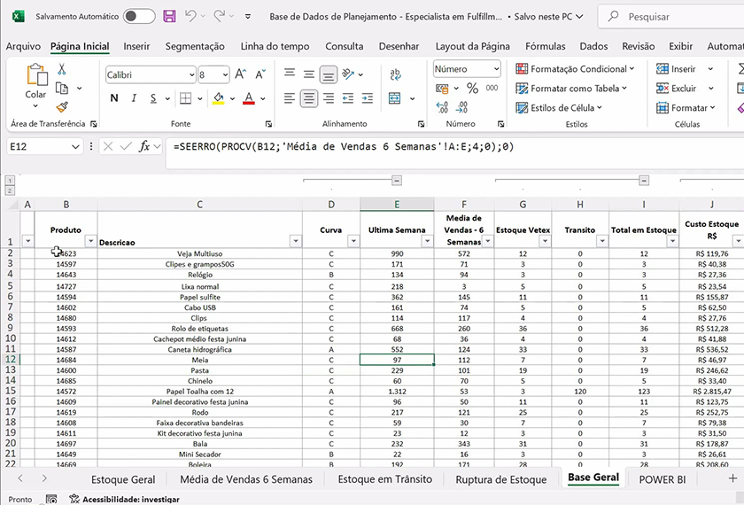
Task: Click the insert function fx icon
Action: 144,146
